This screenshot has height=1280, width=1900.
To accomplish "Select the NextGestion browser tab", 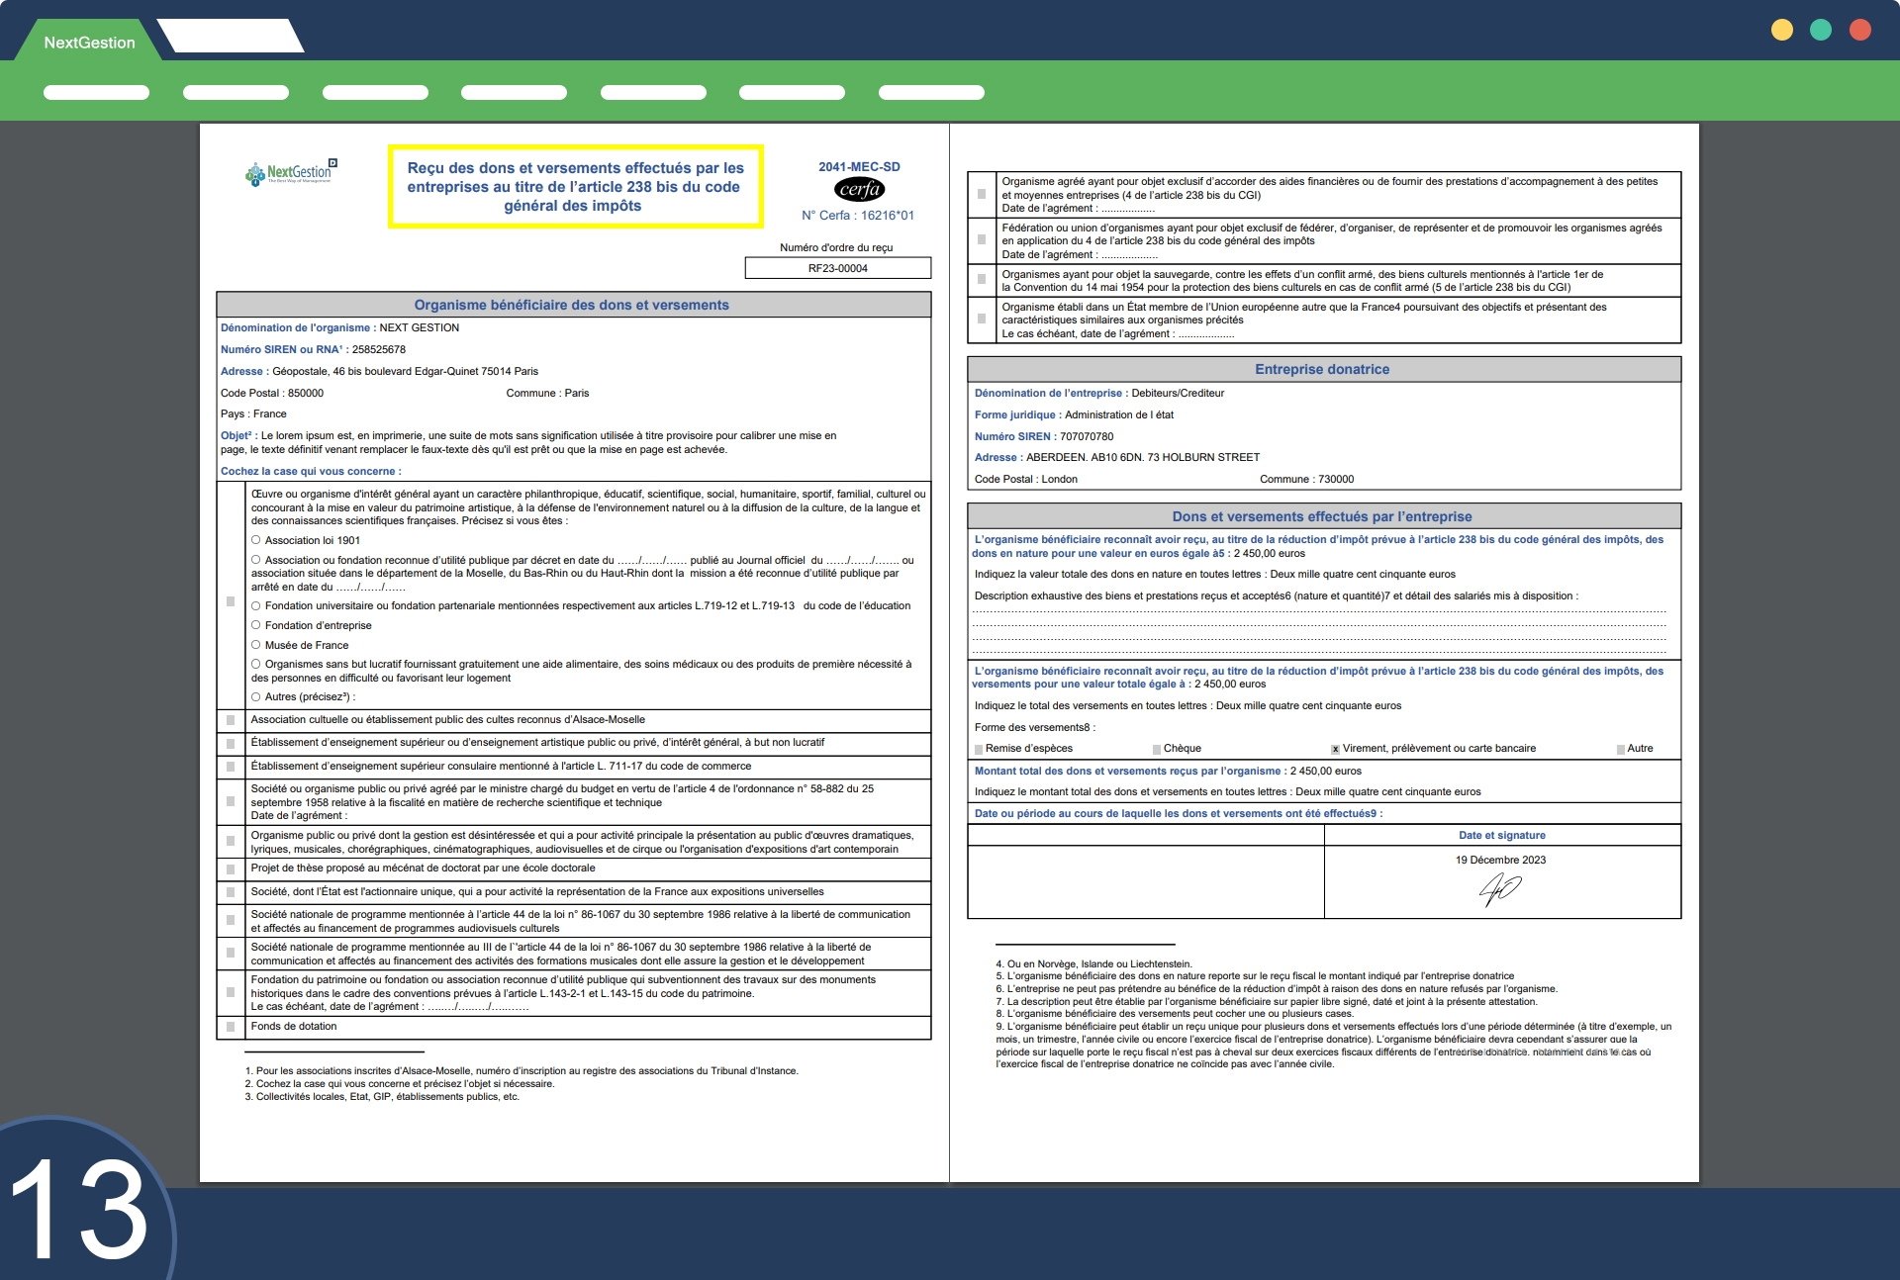I will pos(89,43).
